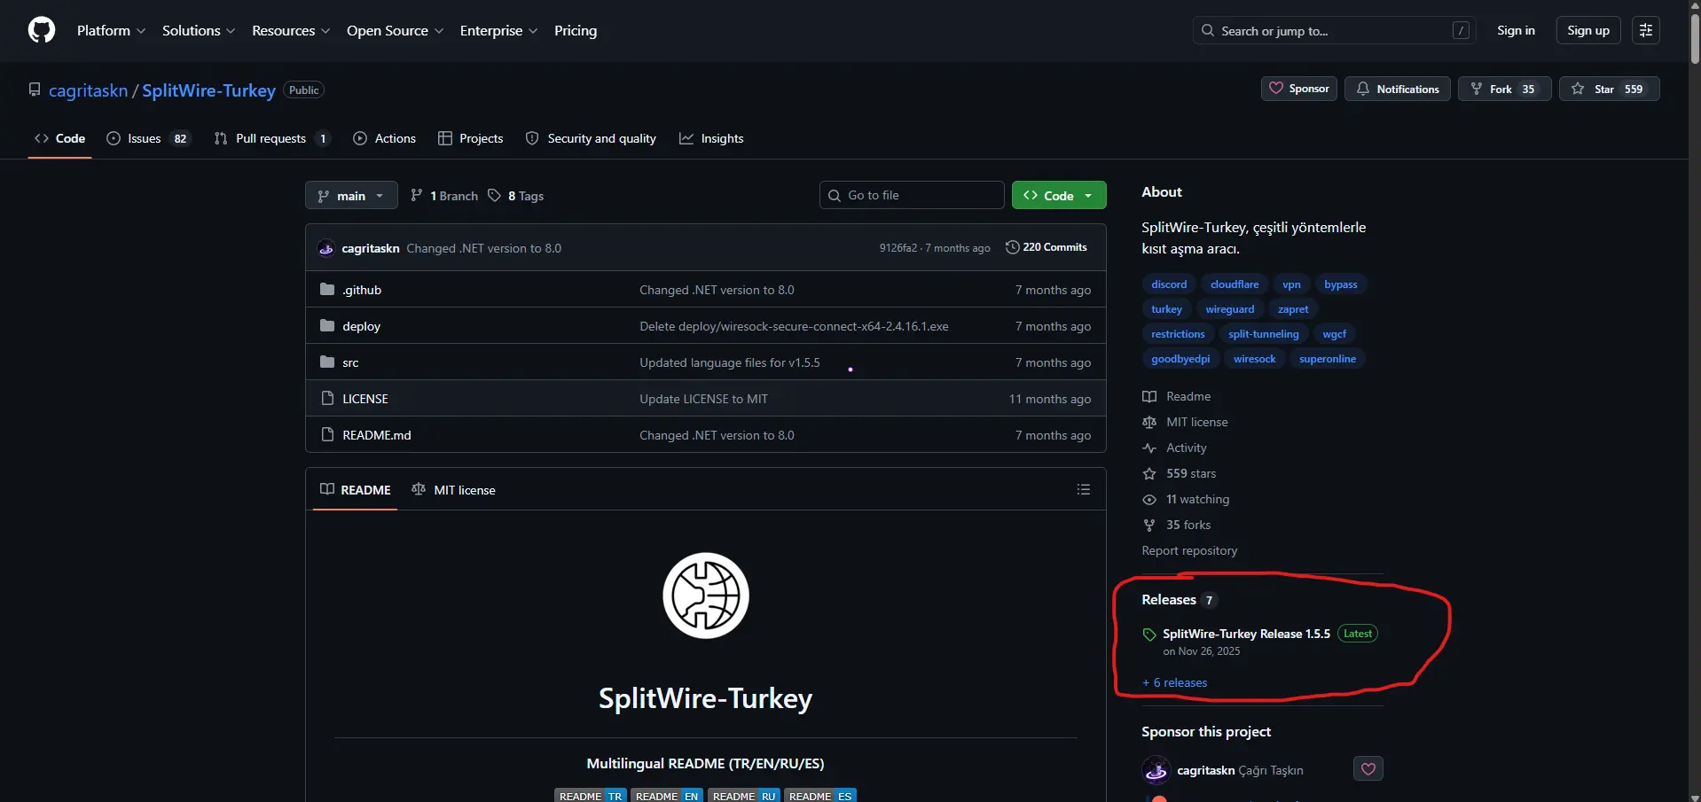The height and width of the screenshot is (802, 1701).
Task: Focus the Search or jump to field
Action: (x=1334, y=30)
